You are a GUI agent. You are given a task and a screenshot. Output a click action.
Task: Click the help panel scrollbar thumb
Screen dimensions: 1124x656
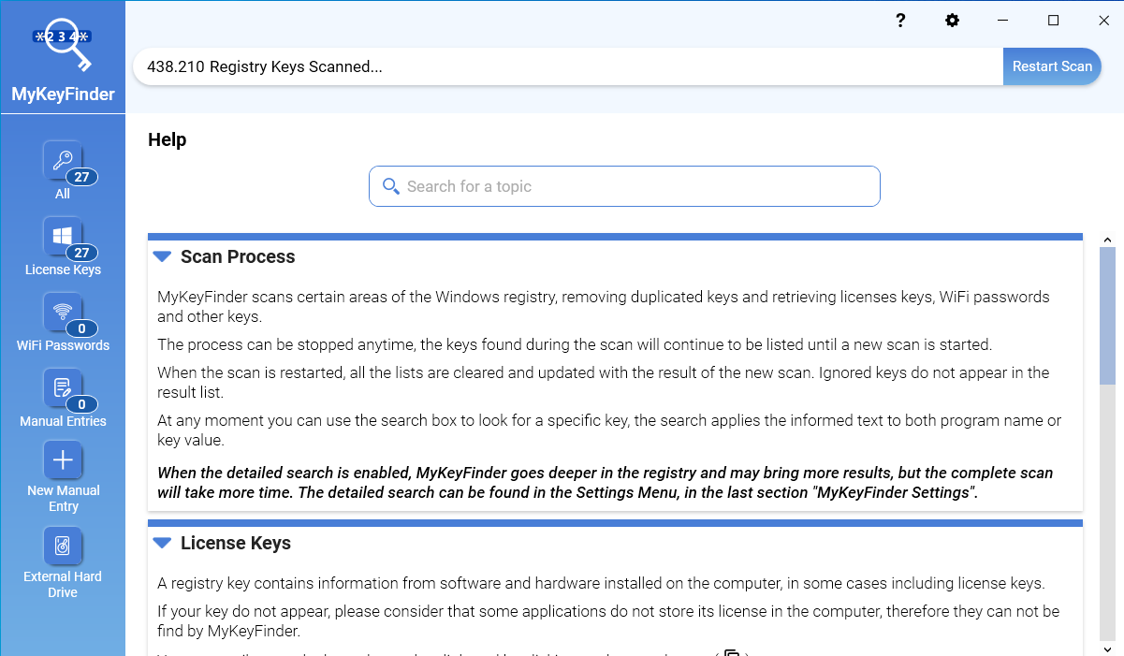pyautogui.click(x=1107, y=315)
